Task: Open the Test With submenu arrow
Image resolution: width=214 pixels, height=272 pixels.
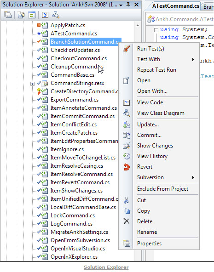Action: 193,60
